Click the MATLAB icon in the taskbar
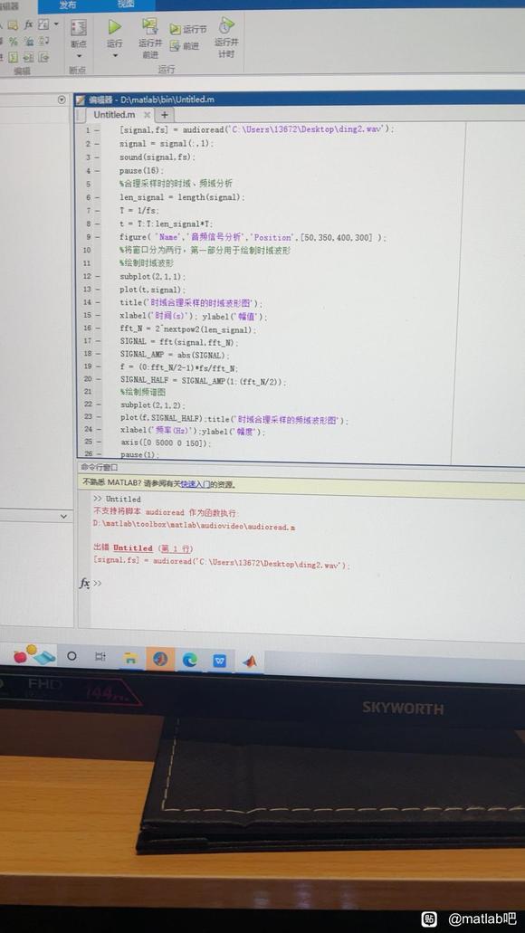 coord(250,661)
